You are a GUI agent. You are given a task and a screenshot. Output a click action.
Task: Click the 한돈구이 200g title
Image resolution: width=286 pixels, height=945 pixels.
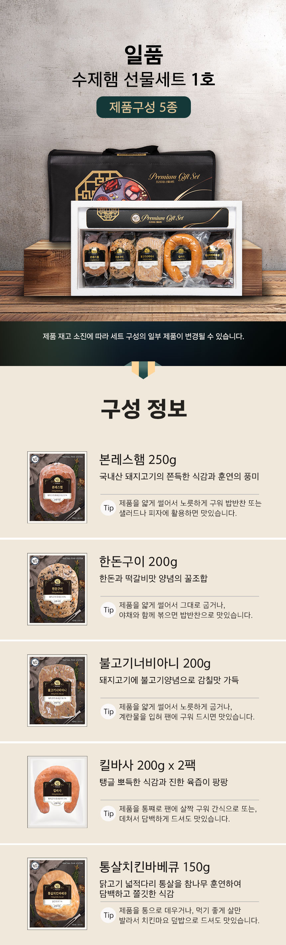(138, 561)
